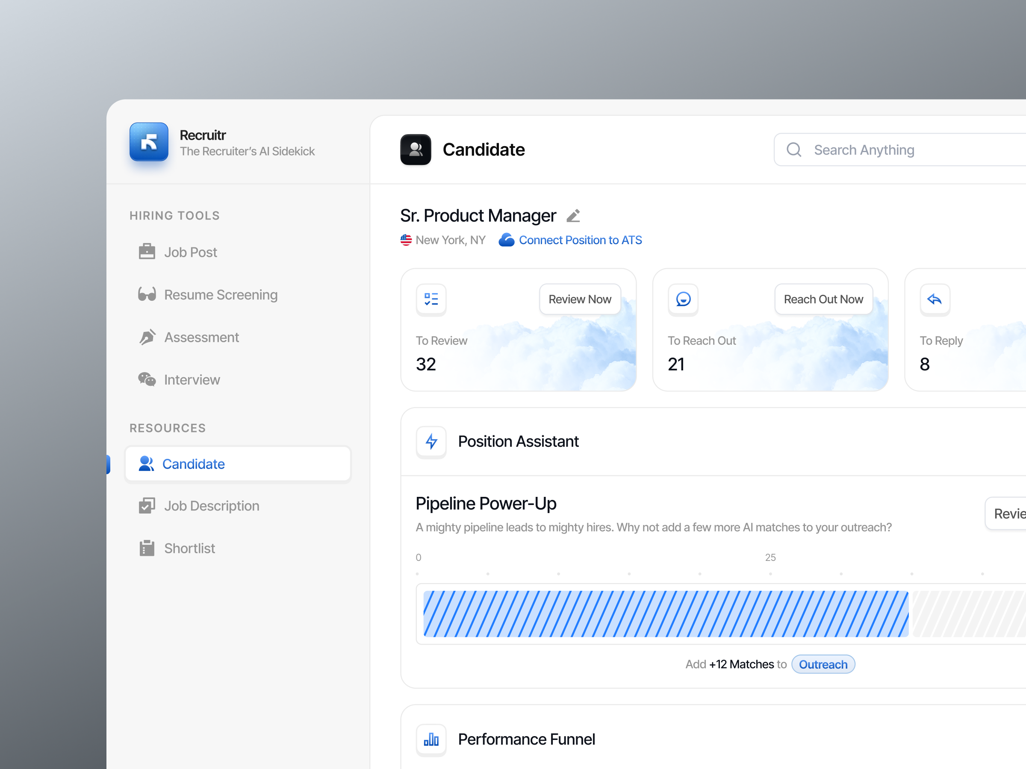Screen dimensions: 1026x769
Task: Select the To Reach Out chat bubble icon
Action: click(x=682, y=299)
